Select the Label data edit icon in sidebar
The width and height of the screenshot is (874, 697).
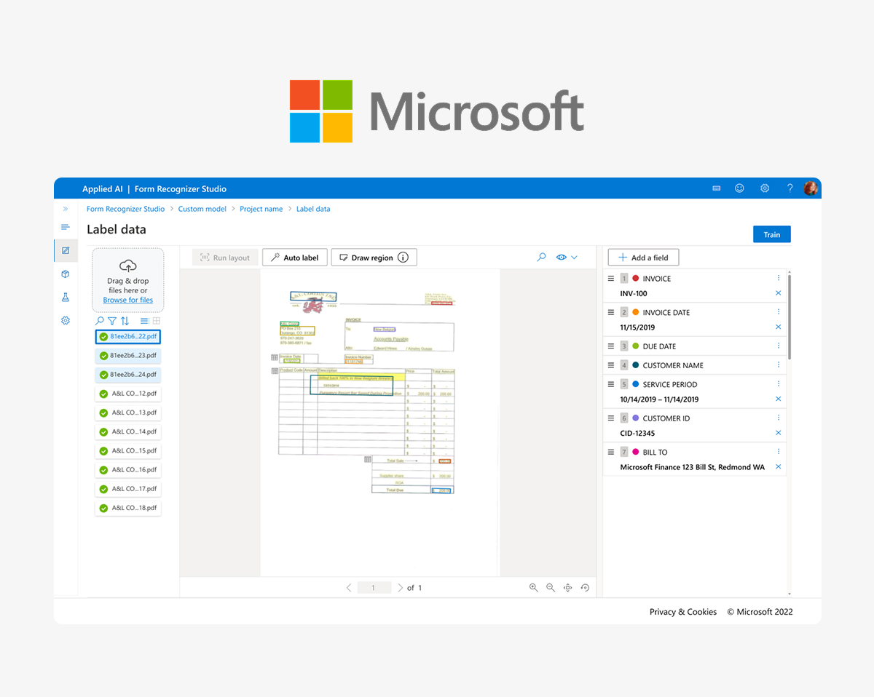(x=65, y=251)
